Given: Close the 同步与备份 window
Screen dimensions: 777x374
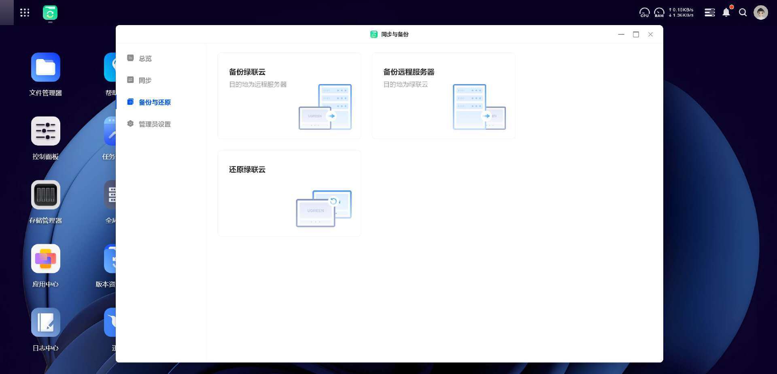Looking at the screenshot, I should (x=650, y=34).
